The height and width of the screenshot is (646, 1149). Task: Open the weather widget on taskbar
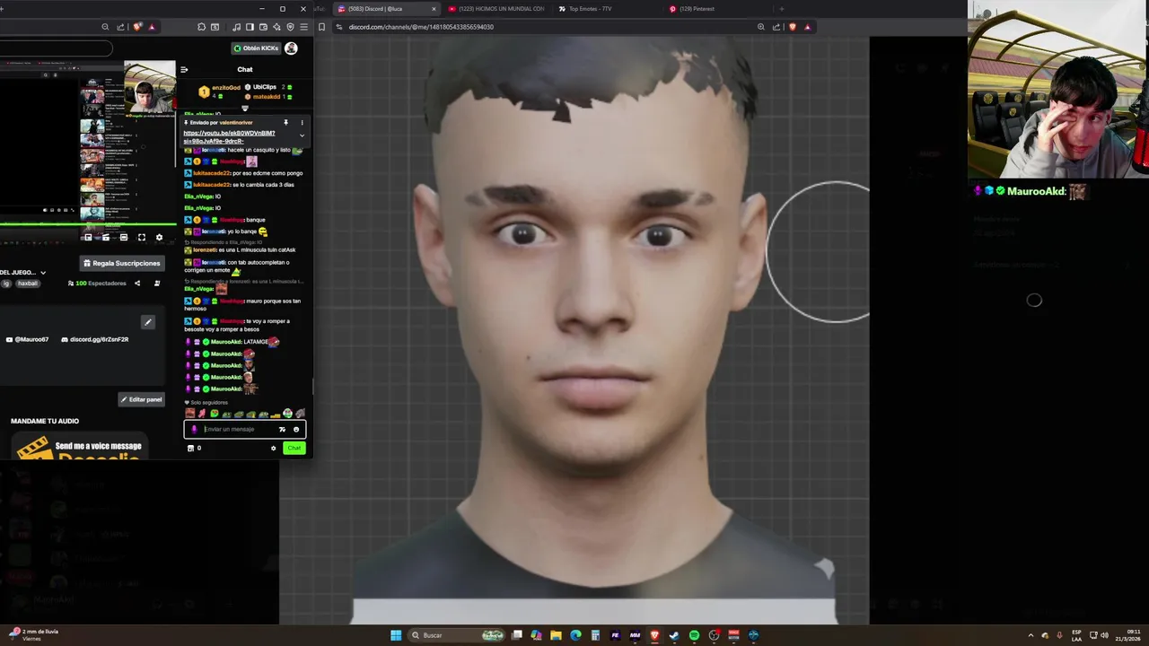(34, 635)
